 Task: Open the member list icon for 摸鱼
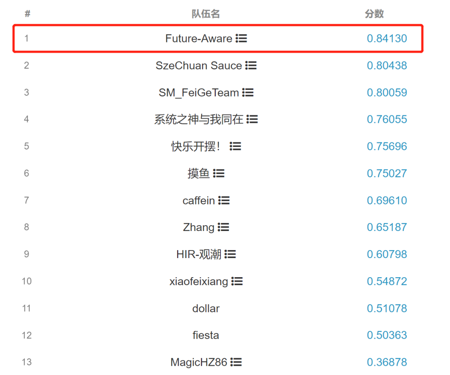pos(219,173)
